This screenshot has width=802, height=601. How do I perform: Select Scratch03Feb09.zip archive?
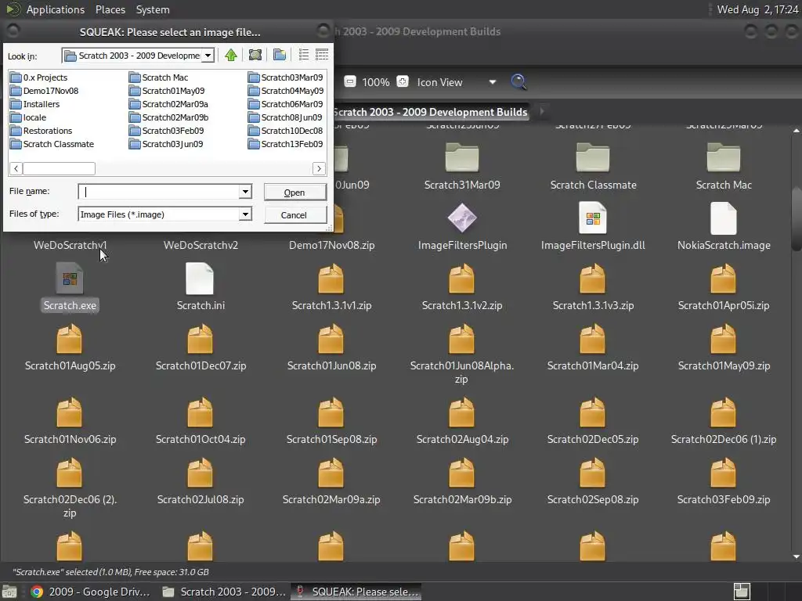point(724,481)
